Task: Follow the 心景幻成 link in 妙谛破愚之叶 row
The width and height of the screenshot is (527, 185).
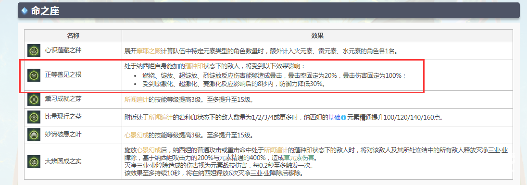Action: (137, 136)
